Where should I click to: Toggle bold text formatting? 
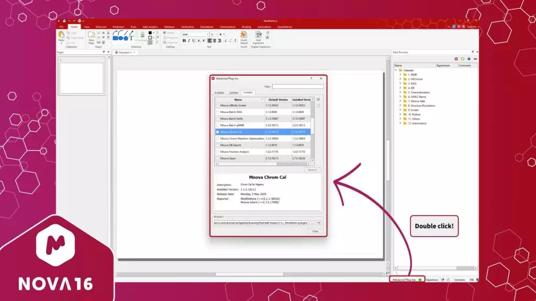184,40
